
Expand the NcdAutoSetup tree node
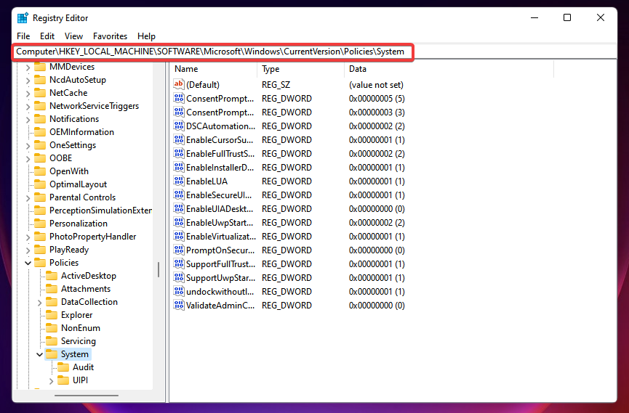[x=28, y=81]
